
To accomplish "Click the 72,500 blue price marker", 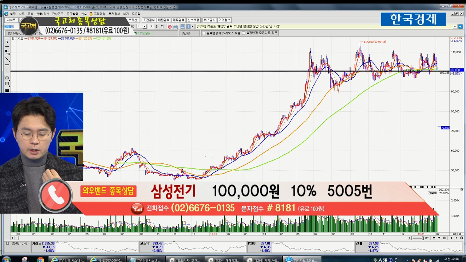I will click(445, 128).
